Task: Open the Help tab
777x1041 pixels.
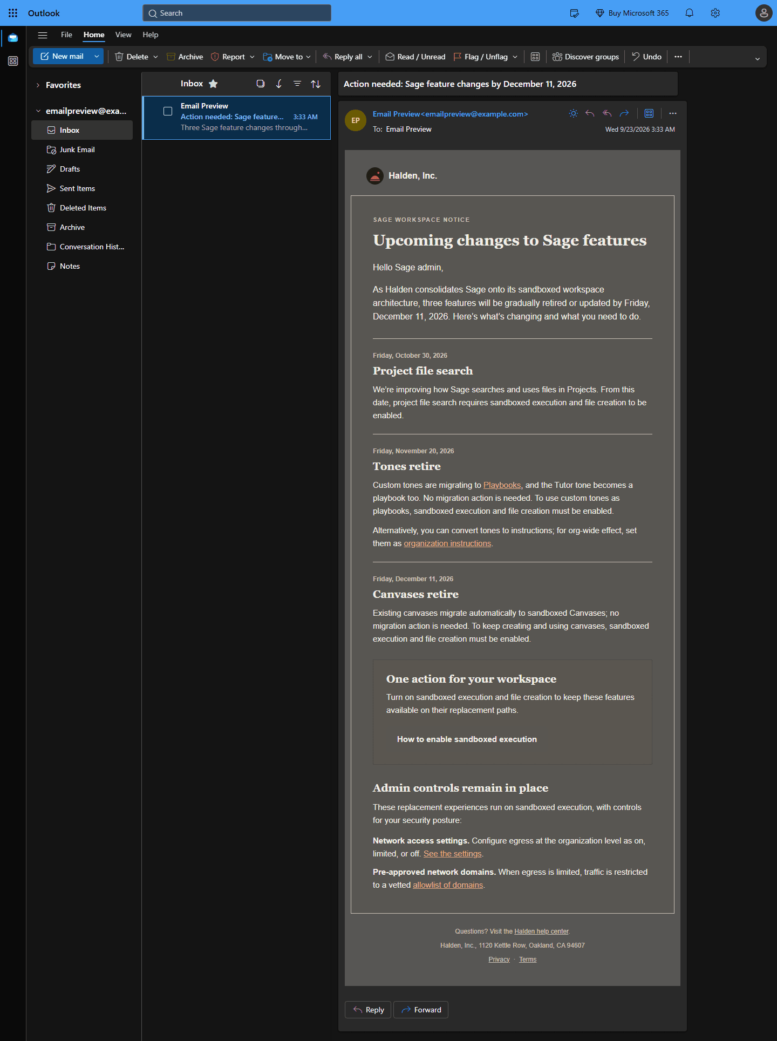Action: pyautogui.click(x=151, y=35)
